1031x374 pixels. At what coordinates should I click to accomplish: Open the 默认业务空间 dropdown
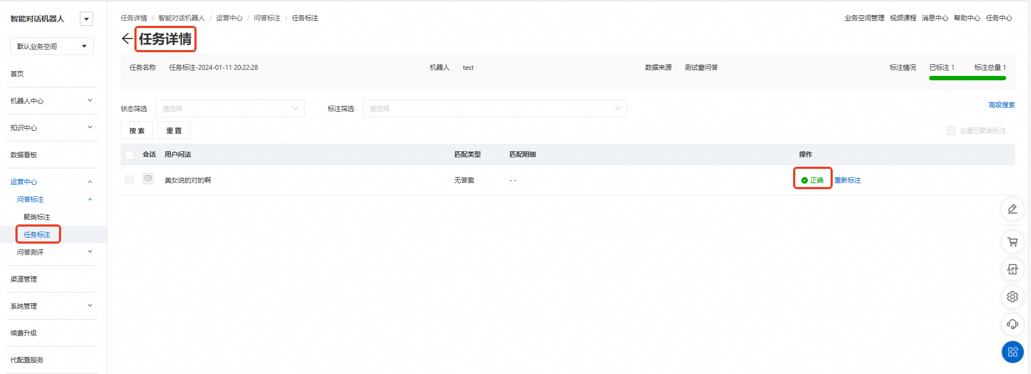pyautogui.click(x=52, y=46)
